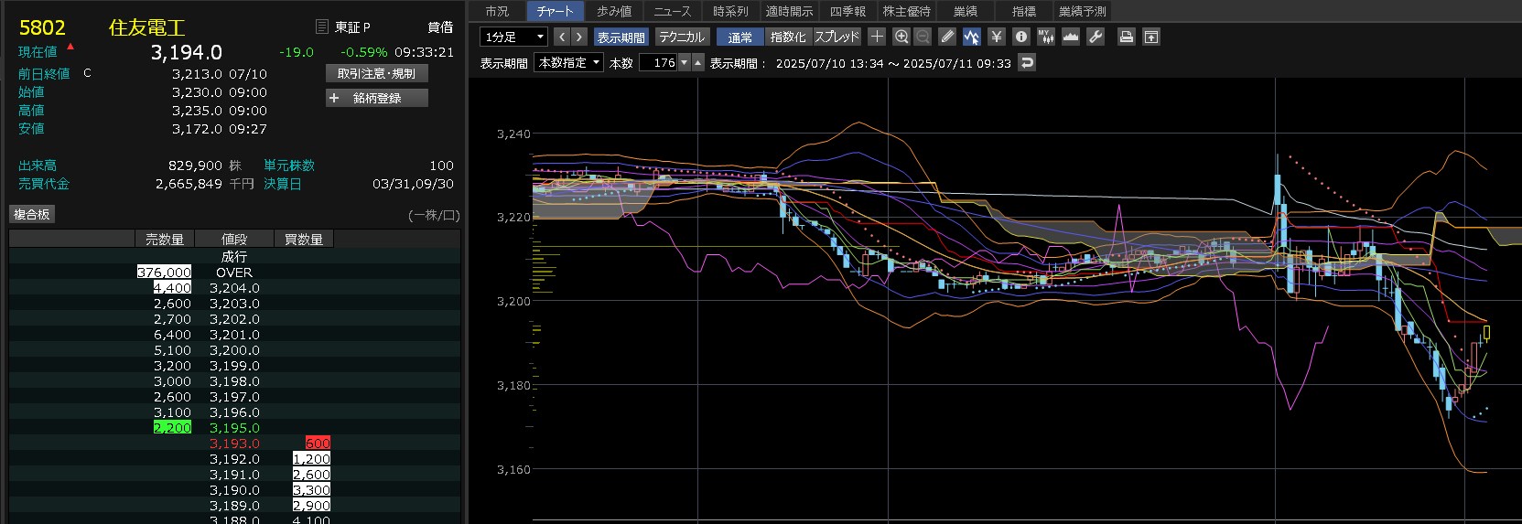Select the pencil drawing tool
Viewport: 1522px width, 524px height.
coord(947,37)
